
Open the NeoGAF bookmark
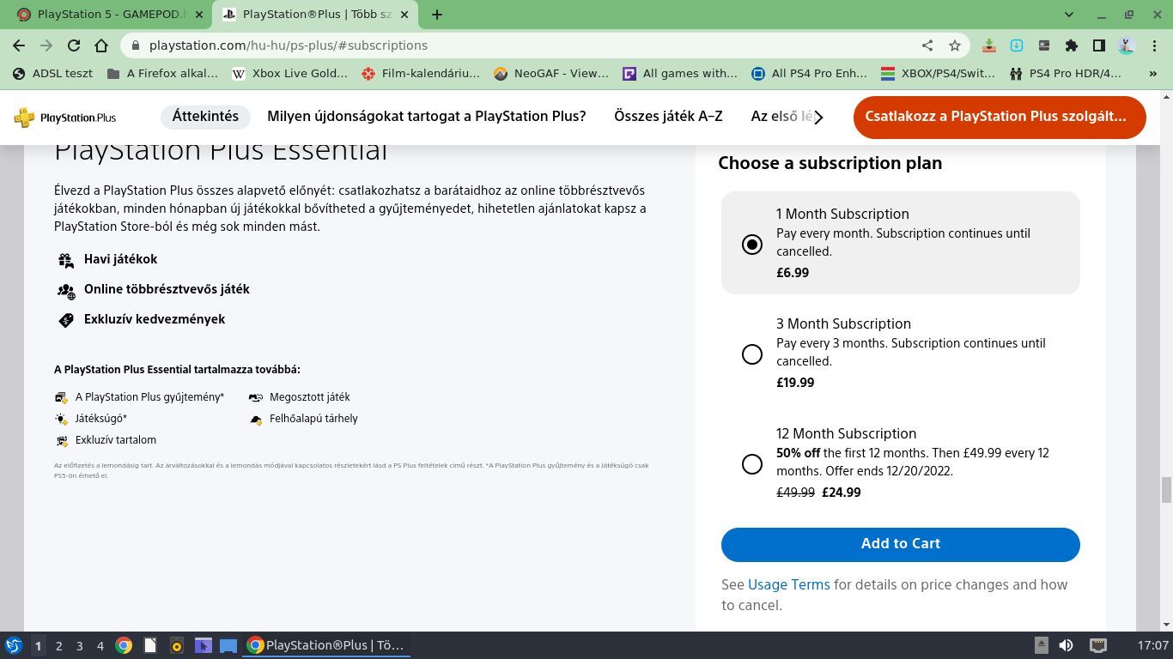[551, 74]
